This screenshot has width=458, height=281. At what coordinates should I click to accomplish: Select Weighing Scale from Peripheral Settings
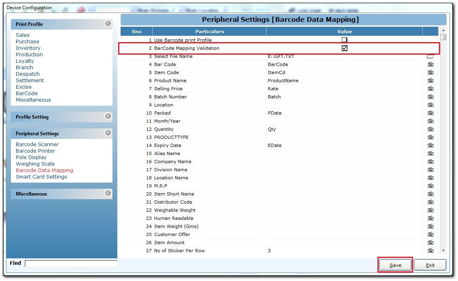pyautogui.click(x=35, y=164)
